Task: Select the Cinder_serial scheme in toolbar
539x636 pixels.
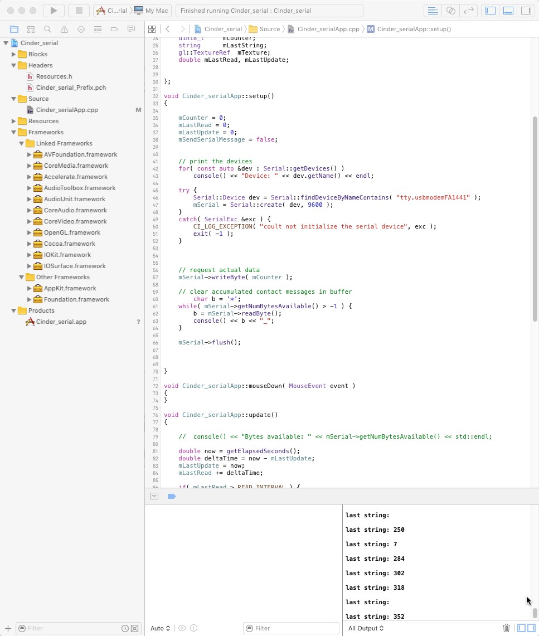Action: pos(112,11)
